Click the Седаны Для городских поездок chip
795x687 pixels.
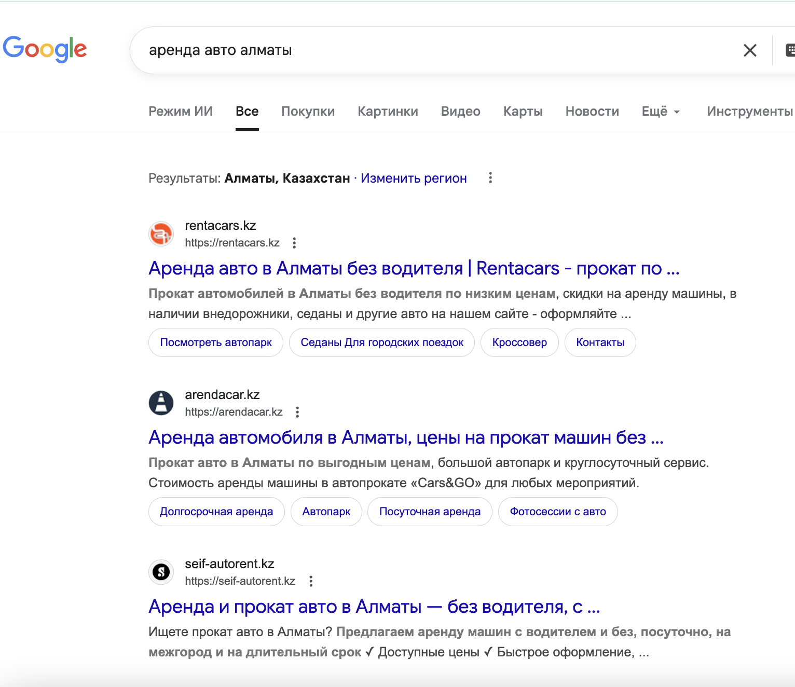tap(382, 342)
